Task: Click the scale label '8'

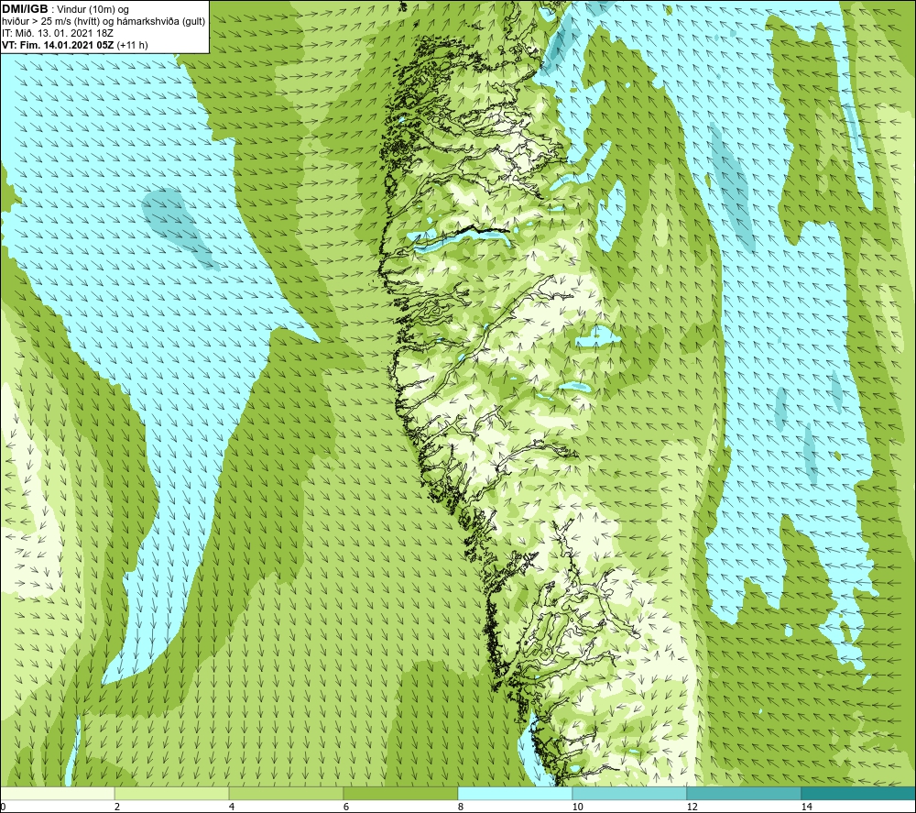Action: (x=461, y=807)
